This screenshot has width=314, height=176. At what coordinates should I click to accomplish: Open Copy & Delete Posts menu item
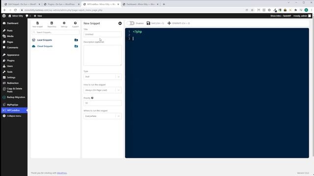[x=14, y=90]
